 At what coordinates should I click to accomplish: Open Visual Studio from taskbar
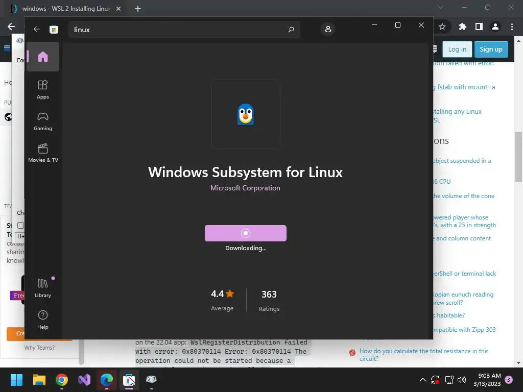84,380
